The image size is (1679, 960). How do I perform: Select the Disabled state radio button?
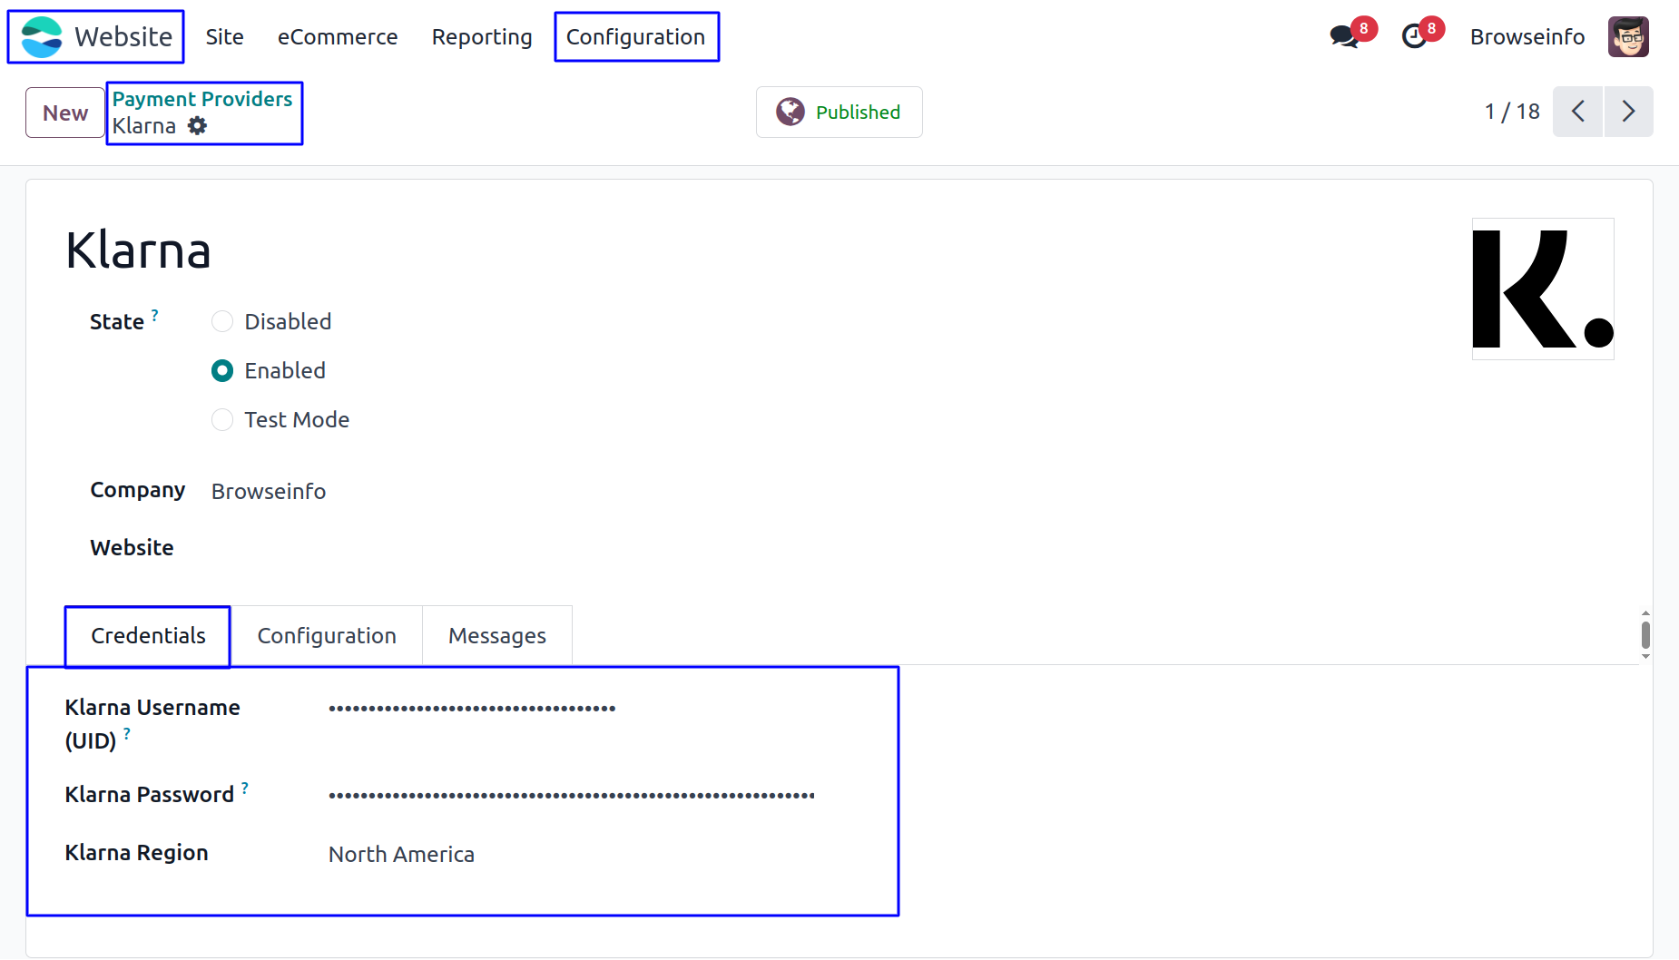click(222, 322)
